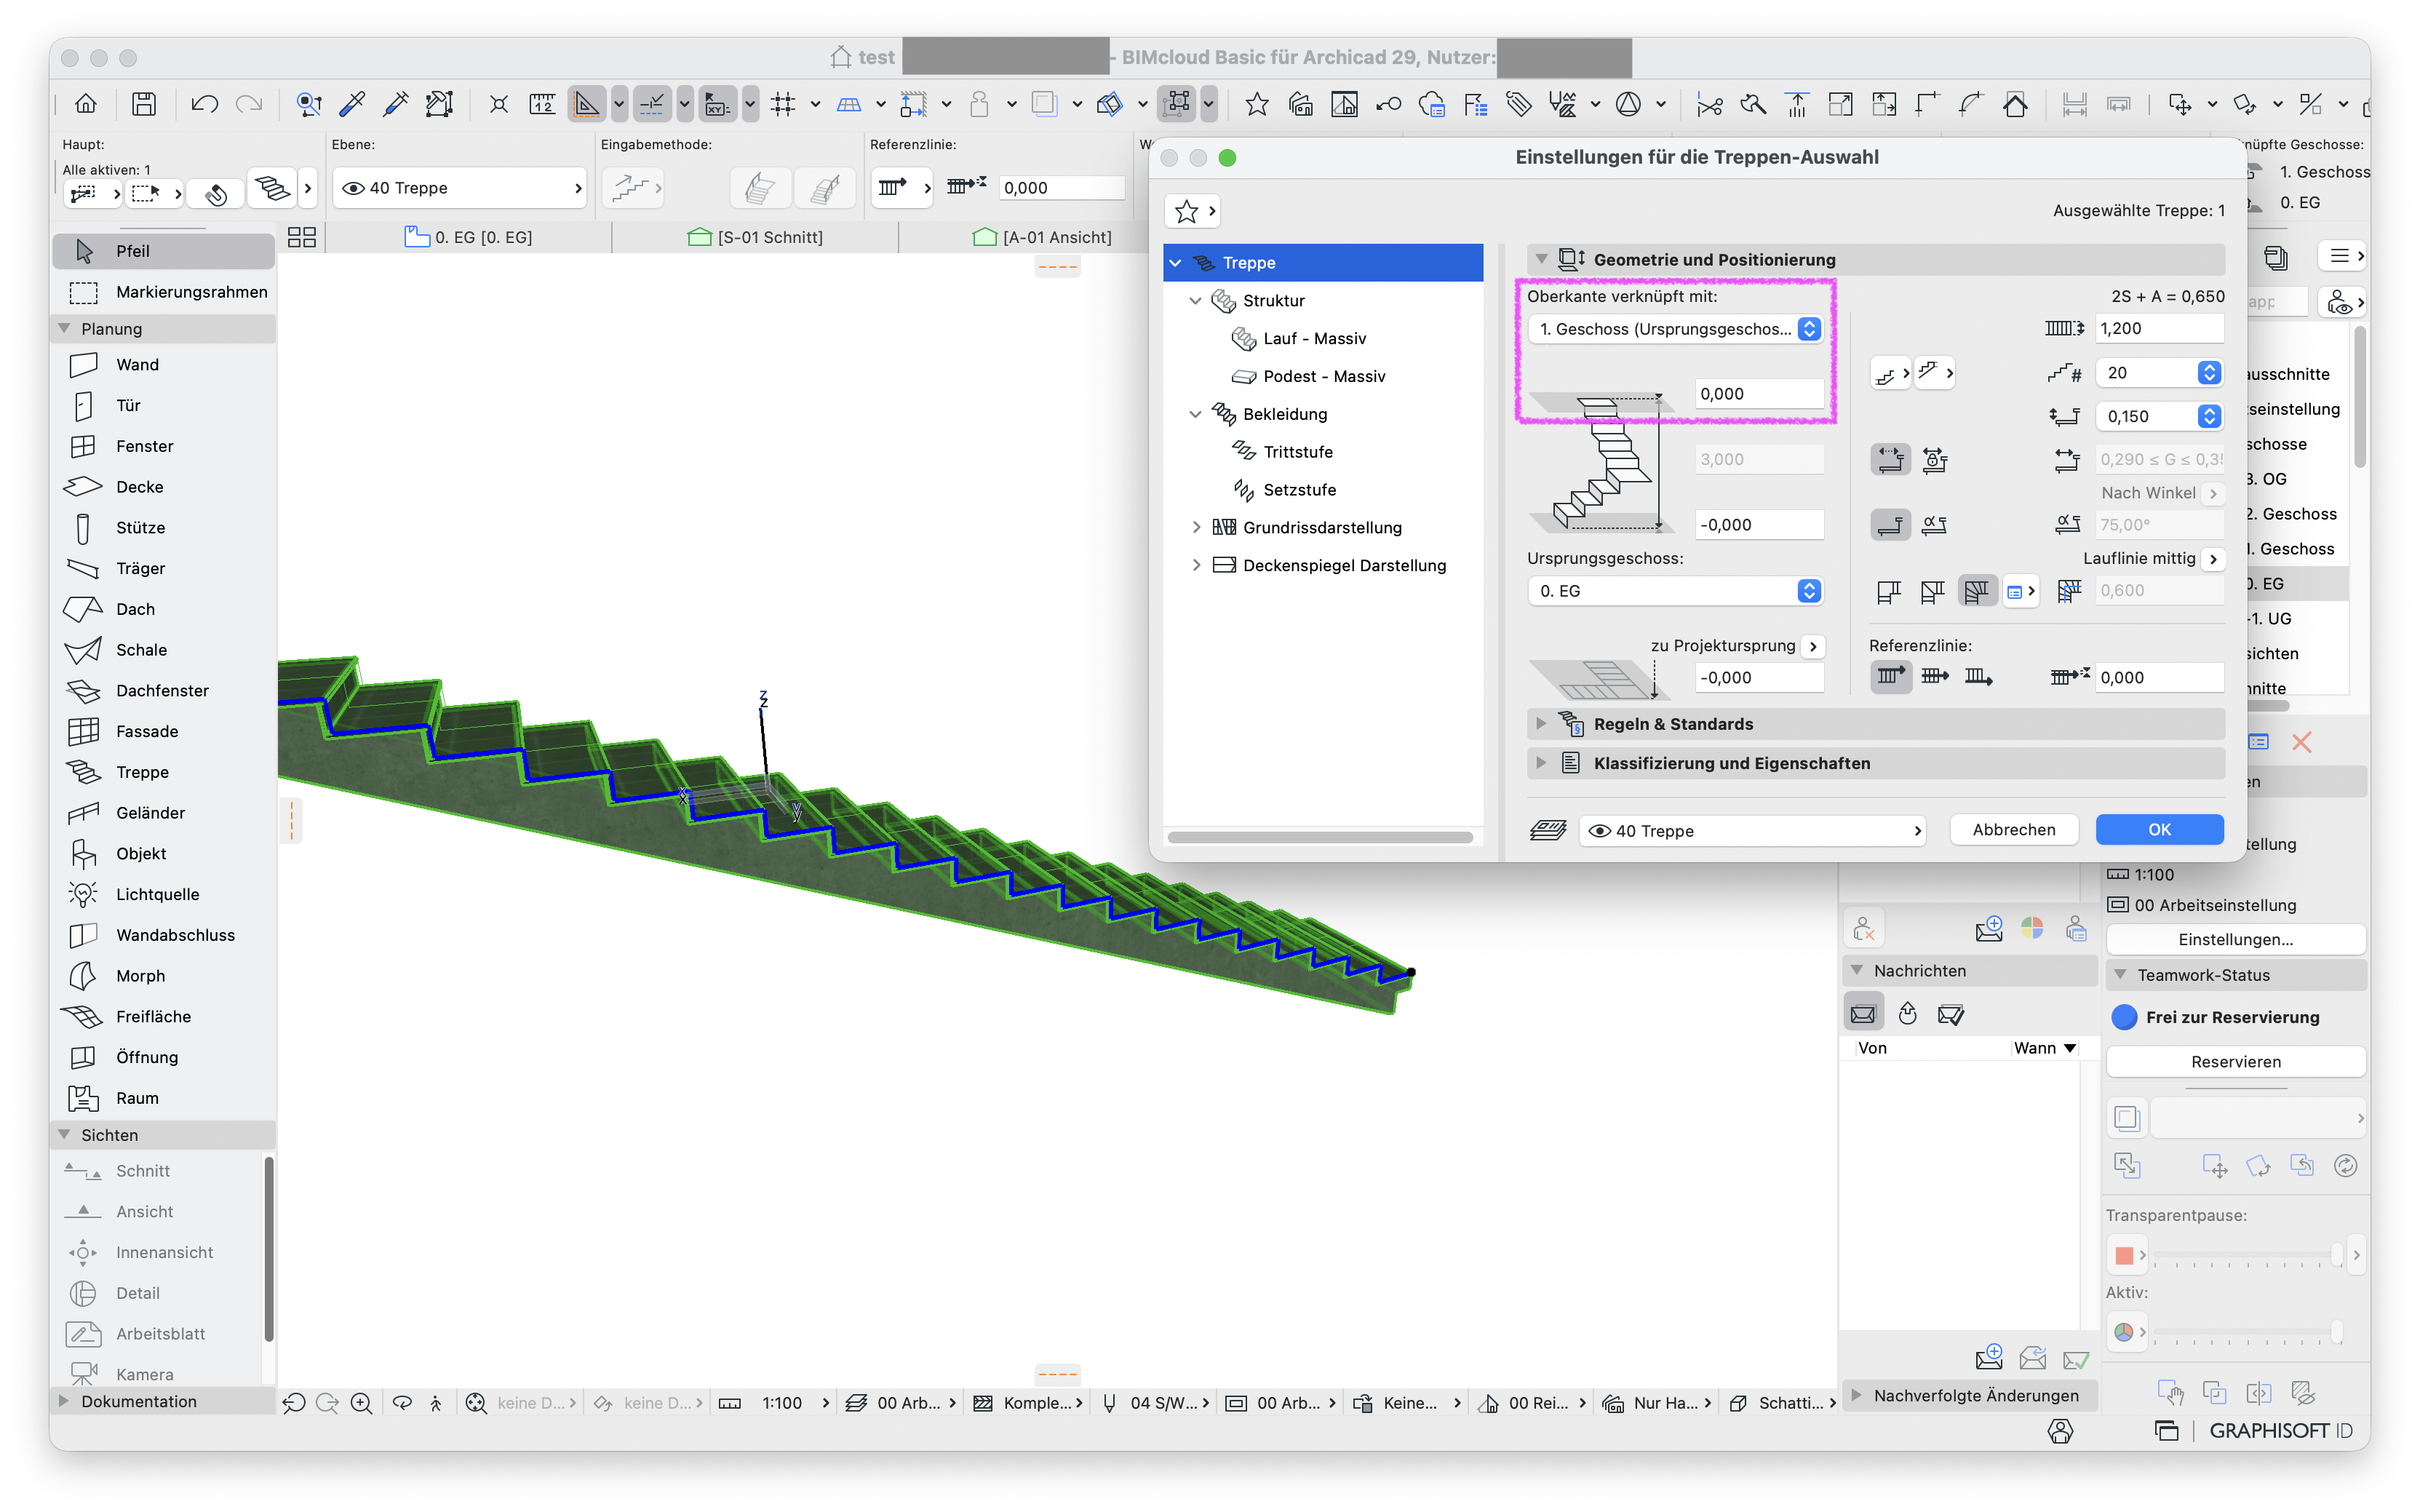Click the home icon in toolbar
Screen dimensions: 2420x1512
[x=86, y=104]
